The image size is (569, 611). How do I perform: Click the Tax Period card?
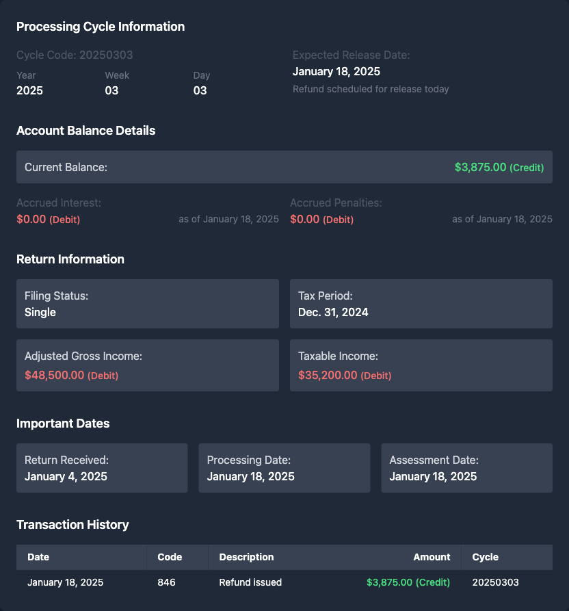coord(421,304)
